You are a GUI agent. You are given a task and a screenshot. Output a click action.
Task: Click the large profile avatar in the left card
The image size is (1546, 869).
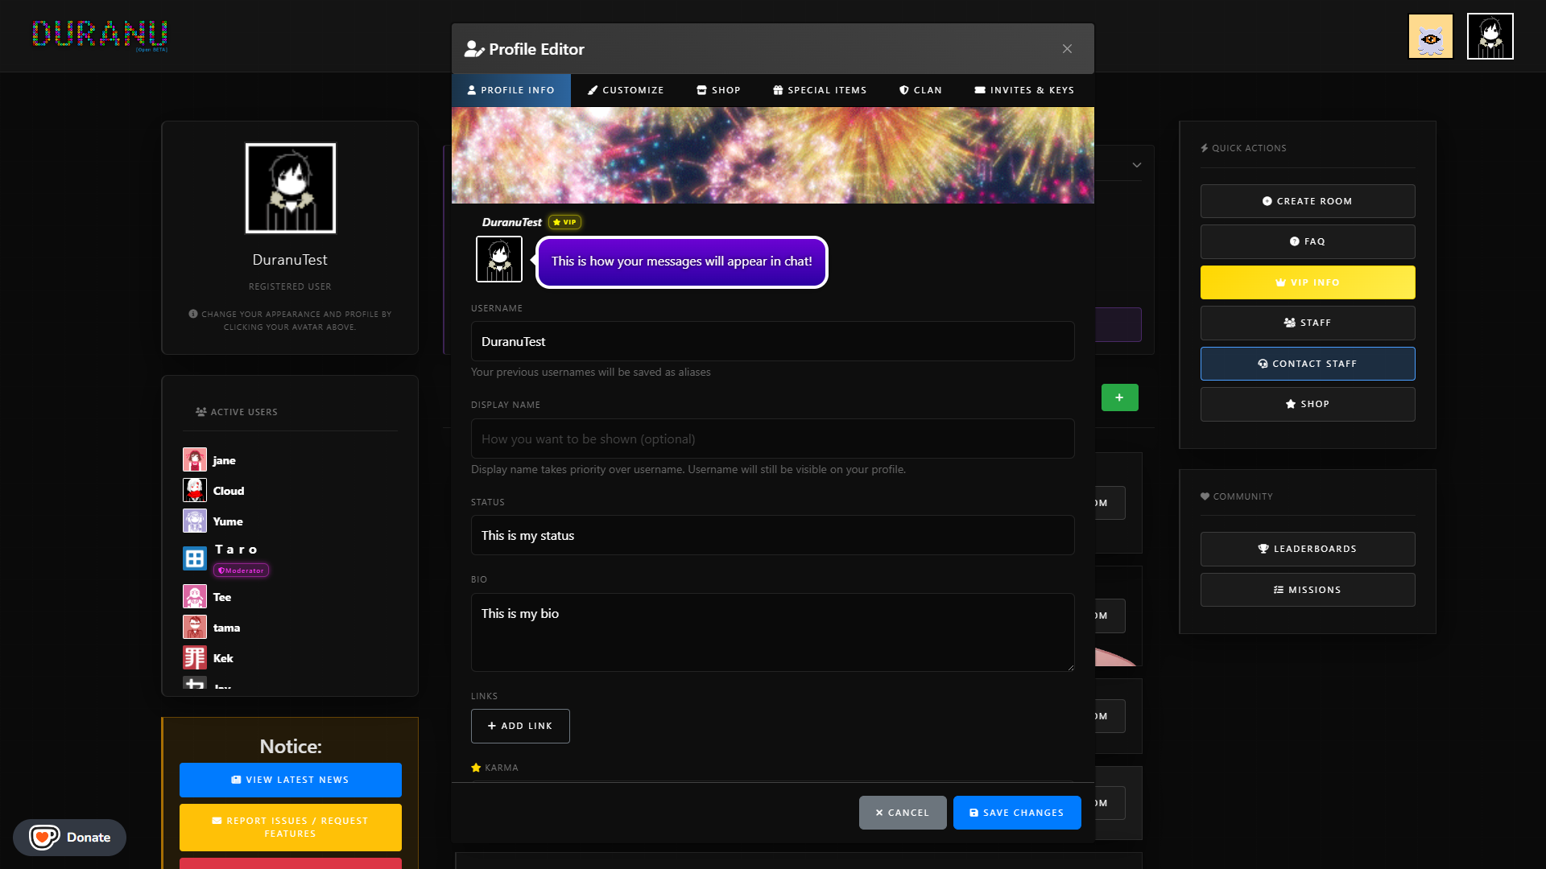coord(290,188)
